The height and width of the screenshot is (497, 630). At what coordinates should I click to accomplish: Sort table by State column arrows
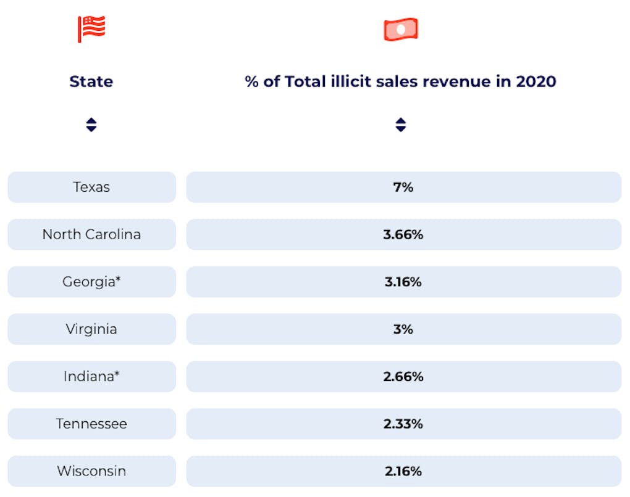[x=91, y=125]
